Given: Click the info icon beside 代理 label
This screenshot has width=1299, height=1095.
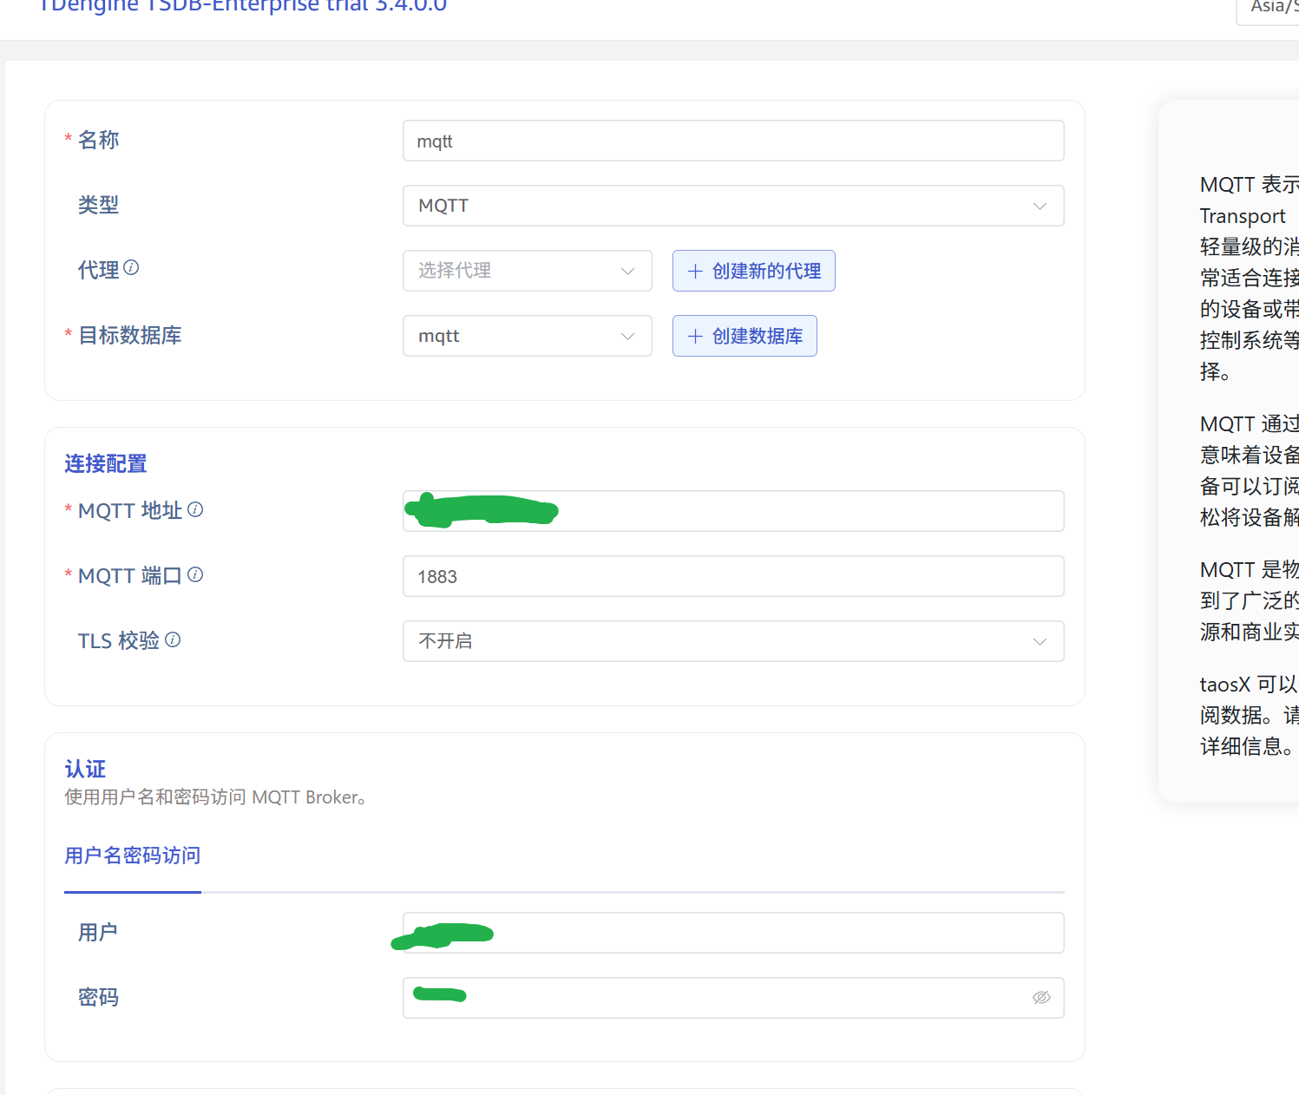Looking at the screenshot, I should 131,267.
